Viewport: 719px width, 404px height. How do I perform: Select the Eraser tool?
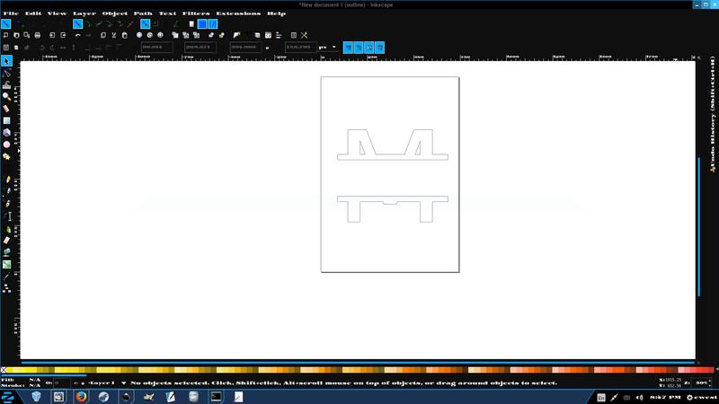[6, 240]
